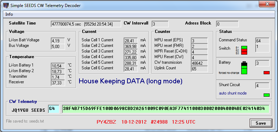
Task: Click the Save button
Action: tap(261, 123)
